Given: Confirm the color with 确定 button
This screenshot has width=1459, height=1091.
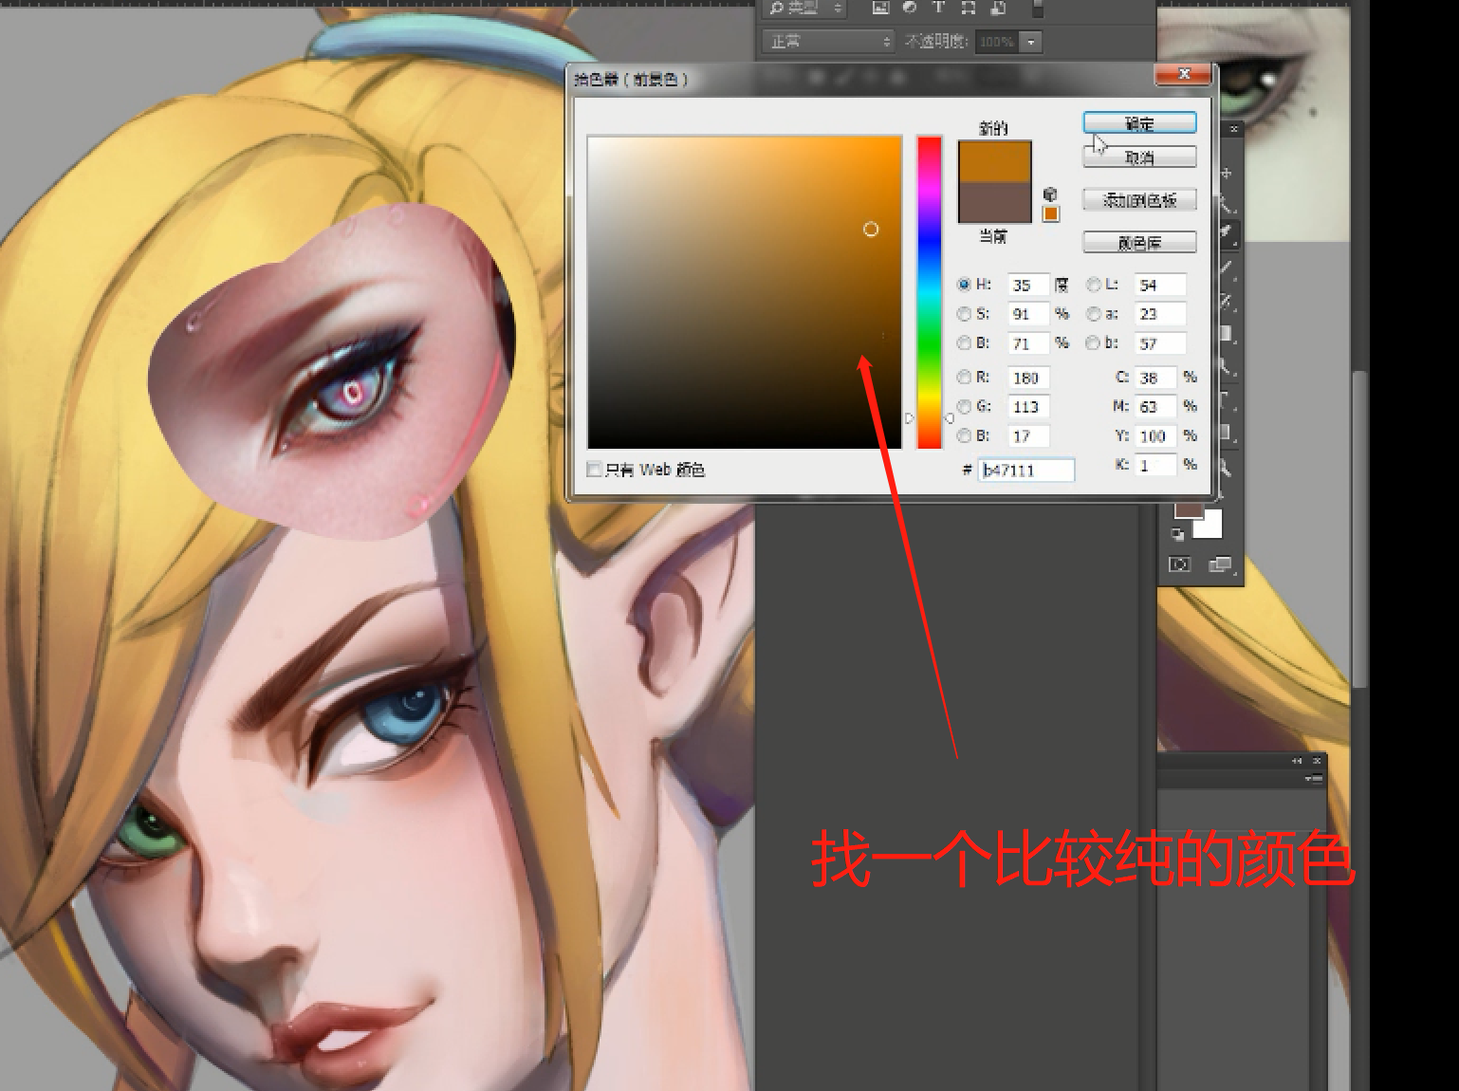Looking at the screenshot, I should [1139, 123].
